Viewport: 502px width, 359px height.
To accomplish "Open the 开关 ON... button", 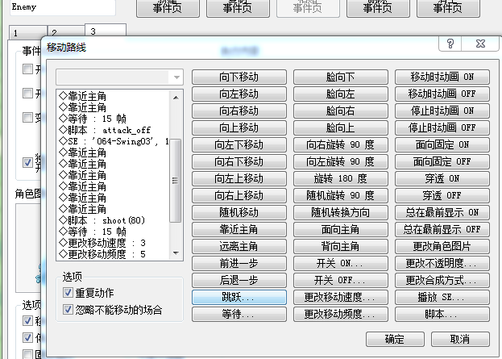I will [x=341, y=264].
